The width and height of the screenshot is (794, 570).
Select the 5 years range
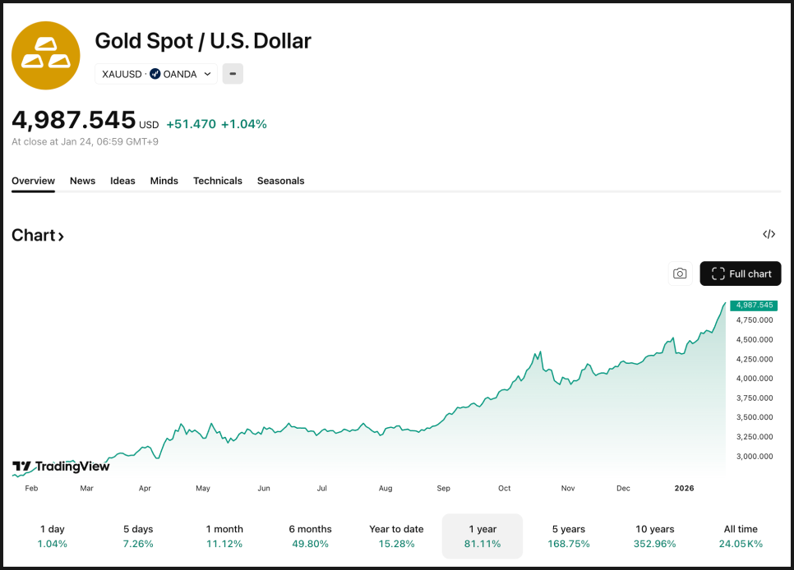pos(569,536)
